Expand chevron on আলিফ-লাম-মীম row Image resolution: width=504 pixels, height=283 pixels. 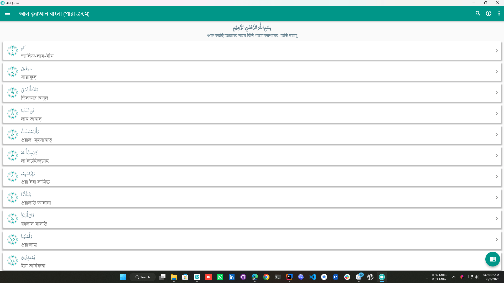[x=496, y=51]
